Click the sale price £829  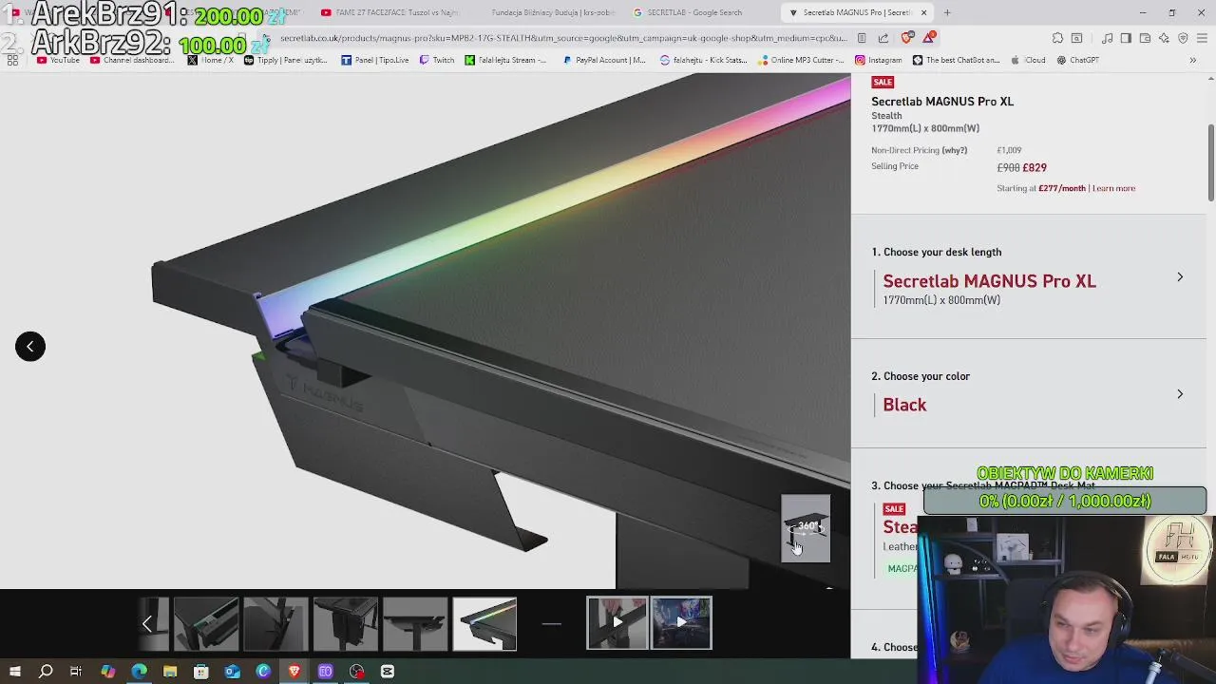[1035, 168]
